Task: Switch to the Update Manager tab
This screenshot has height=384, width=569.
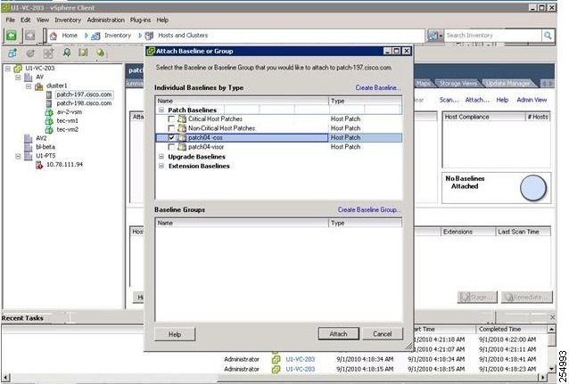Action: point(508,84)
